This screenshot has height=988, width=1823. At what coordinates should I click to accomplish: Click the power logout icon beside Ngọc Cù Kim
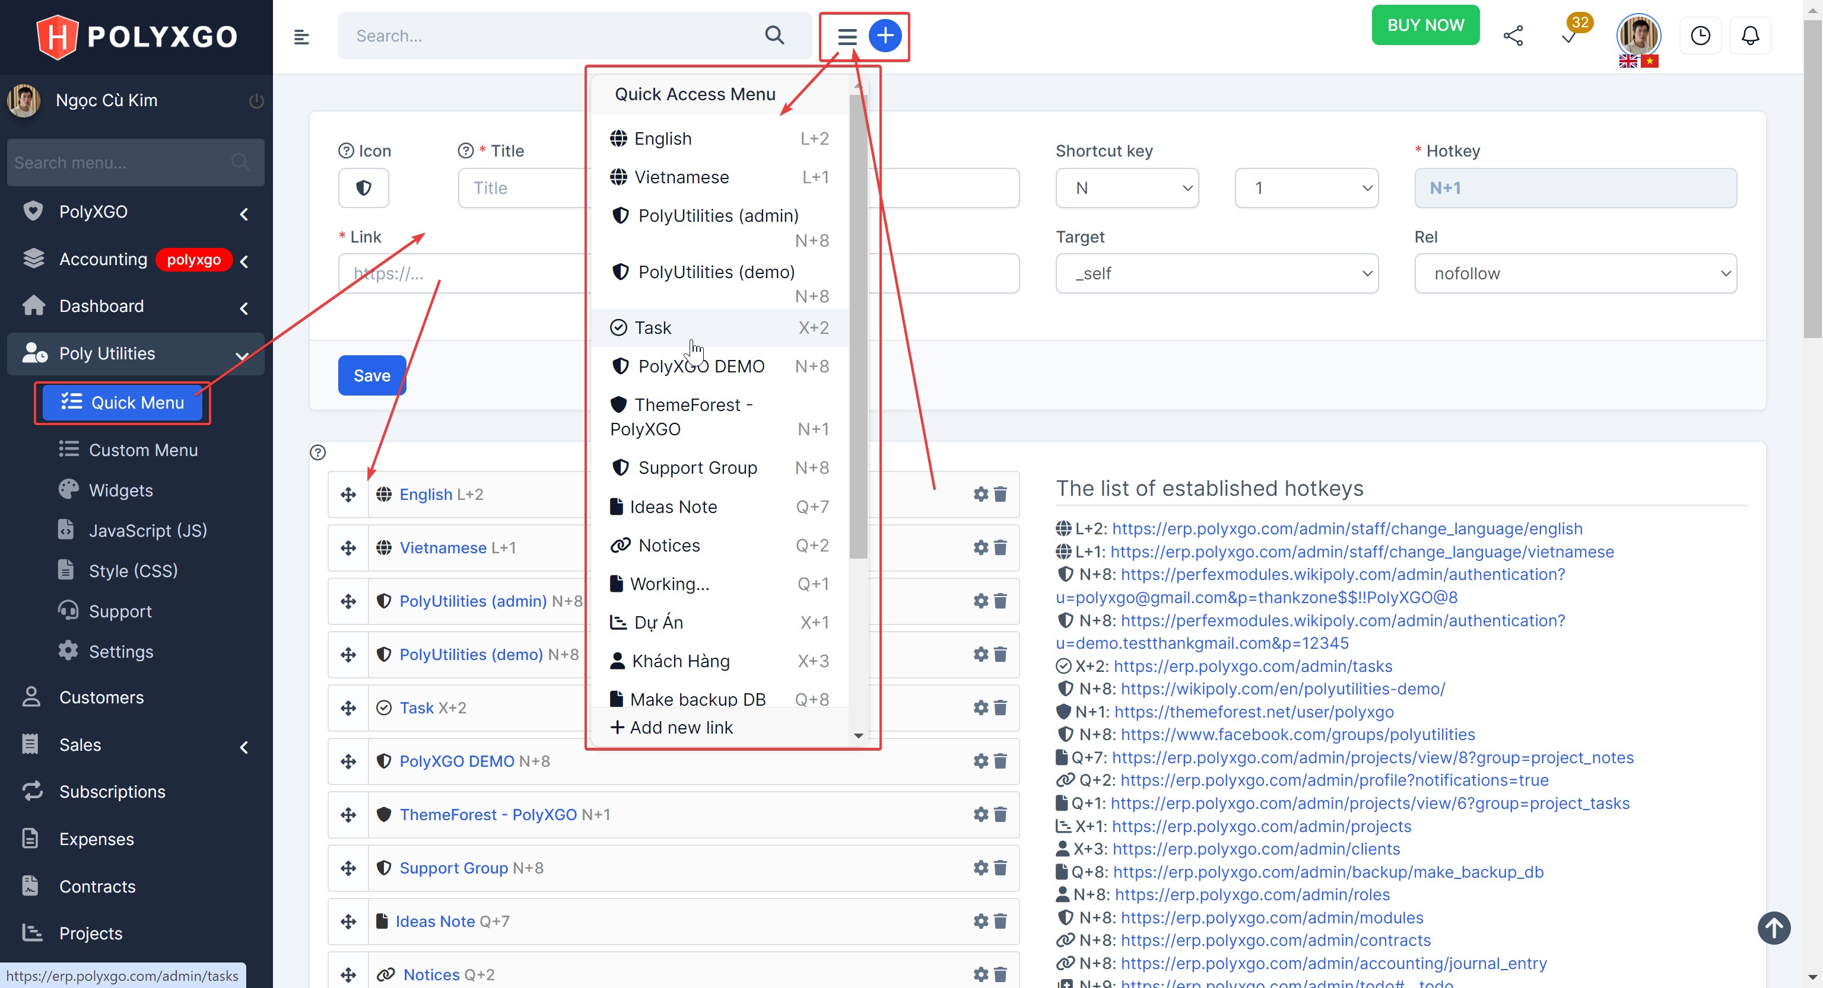(256, 100)
